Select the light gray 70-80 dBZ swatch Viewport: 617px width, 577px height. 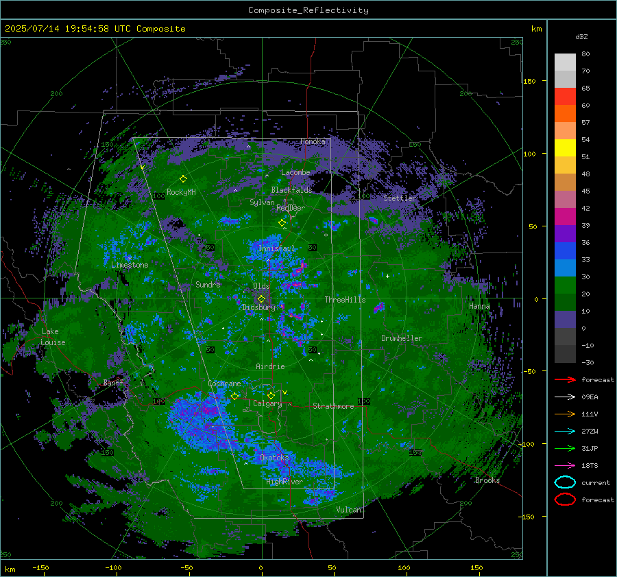[565, 62]
